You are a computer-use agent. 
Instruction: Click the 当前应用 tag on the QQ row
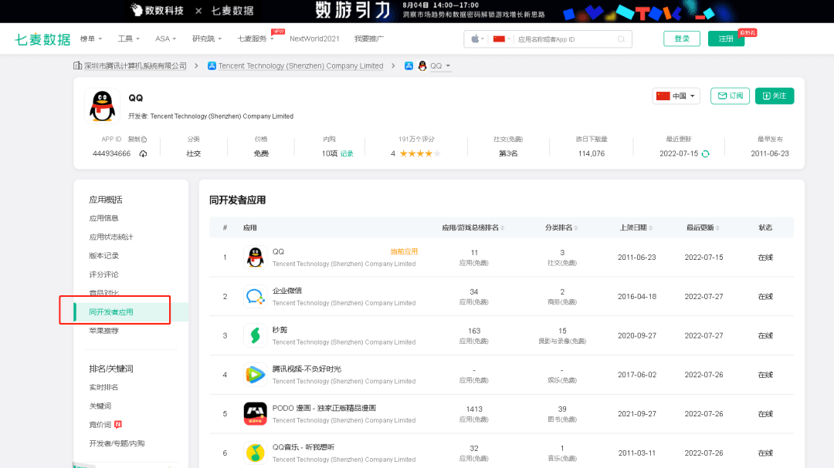point(404,252)
